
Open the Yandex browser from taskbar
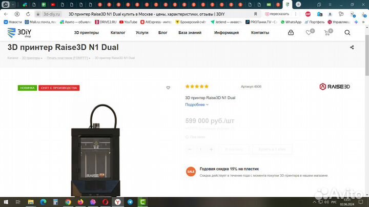118,202
